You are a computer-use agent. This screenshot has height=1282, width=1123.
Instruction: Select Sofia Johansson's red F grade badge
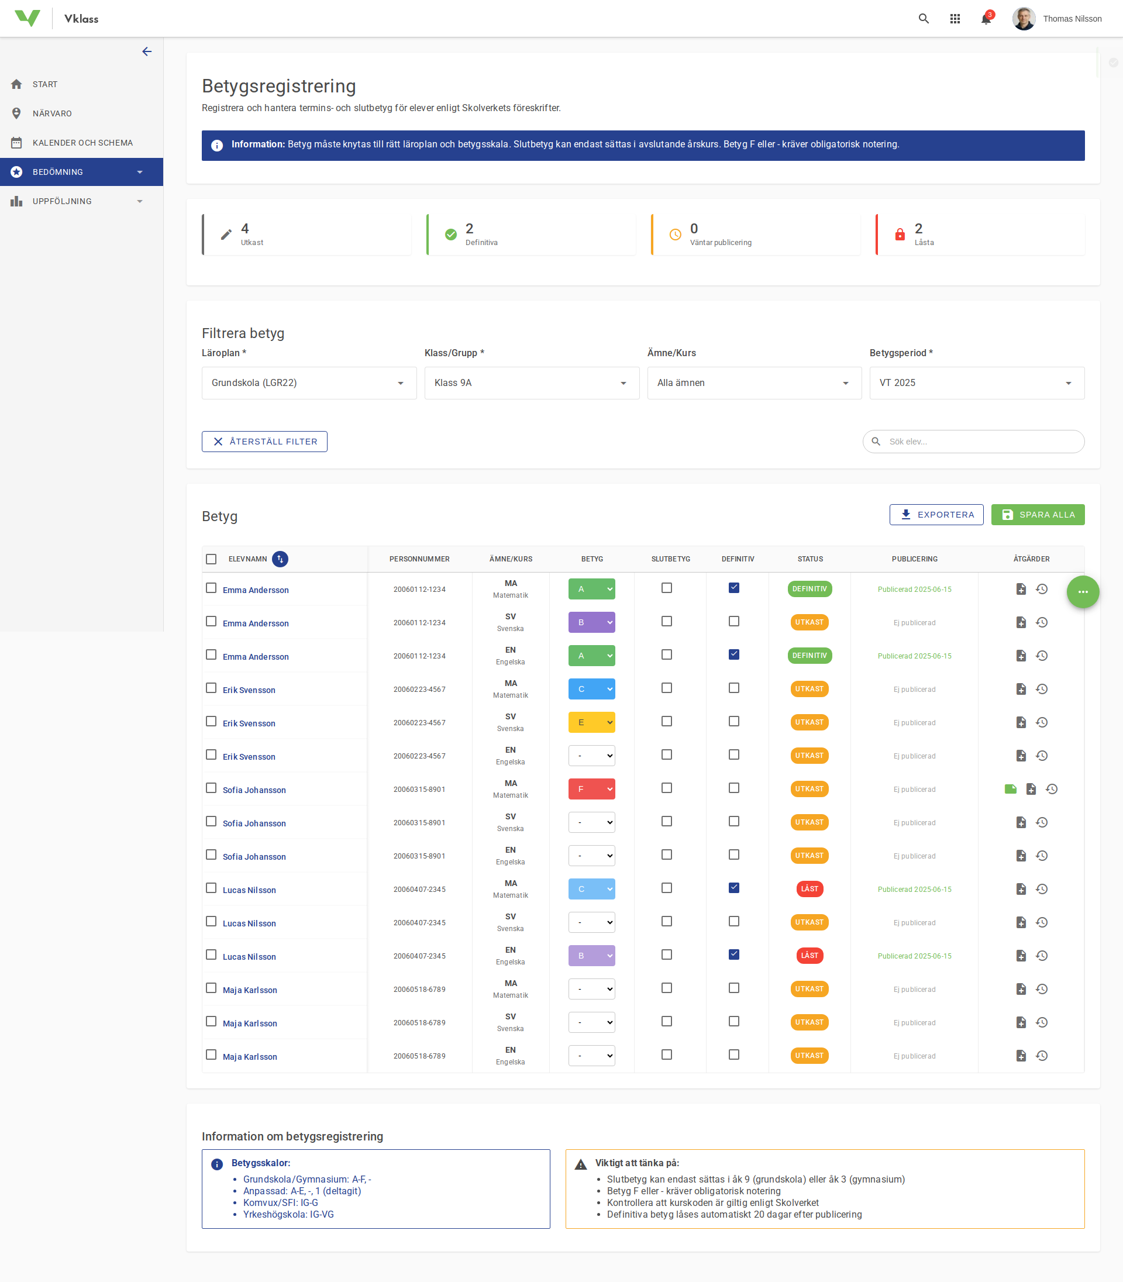click(x=591, y=789)
